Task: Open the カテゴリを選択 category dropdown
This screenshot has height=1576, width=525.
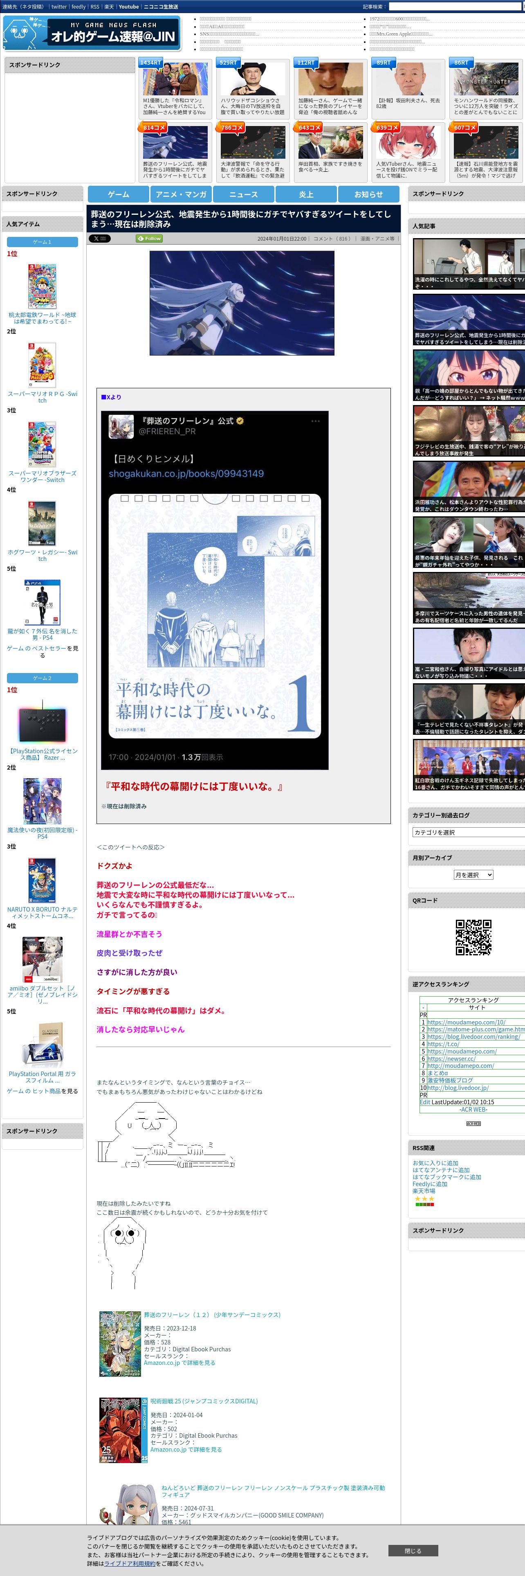Action: (x=468, y=832)
